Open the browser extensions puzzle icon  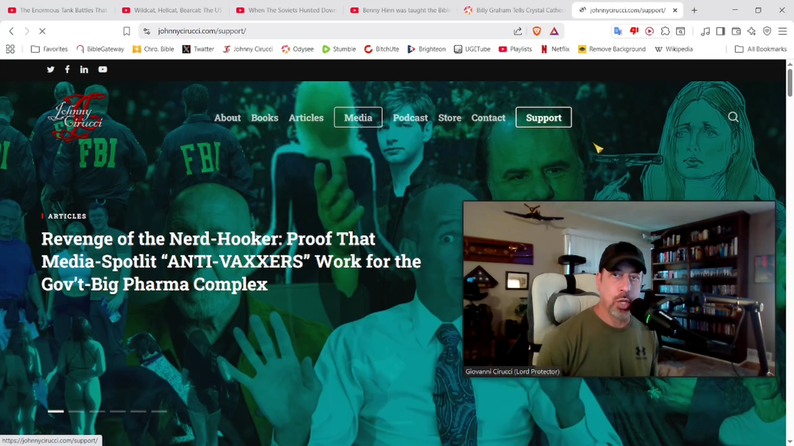point(665,31)
